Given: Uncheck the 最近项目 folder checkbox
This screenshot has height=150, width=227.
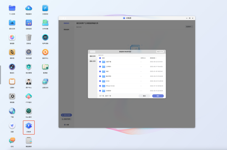Looking at the screenshot, I should tap(100, 76).
